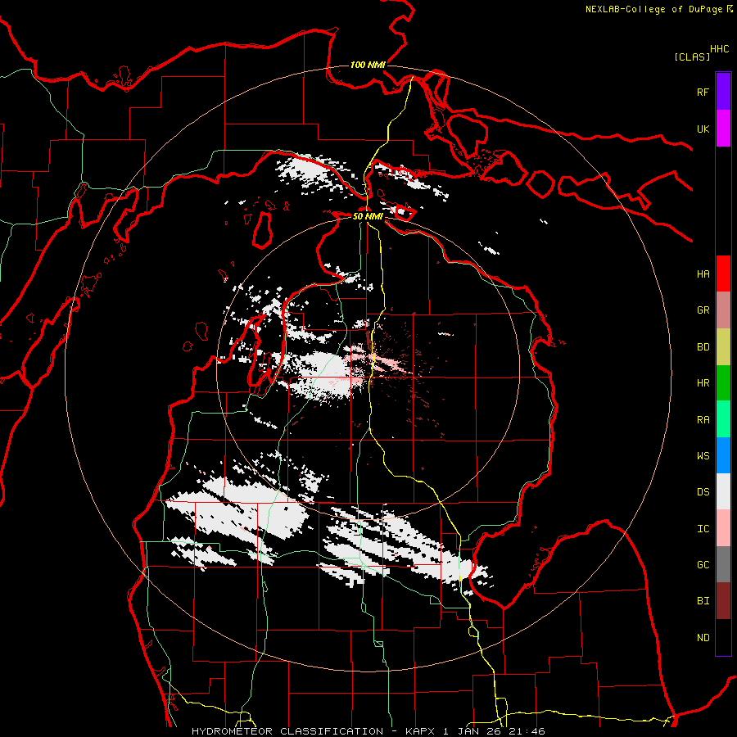Click the BI brown legend swatch
Image resolution: width=737 pixels, height=737 pixels.
[x=723, y=601]
